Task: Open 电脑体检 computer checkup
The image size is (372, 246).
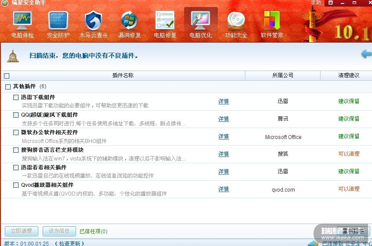Action: 22,25
